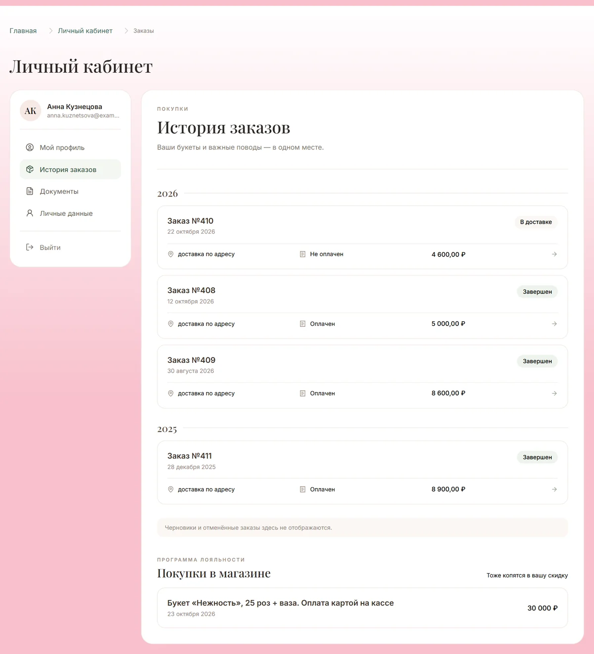Click the Завершен badge on order №409
The height and width of the screenshot is (654, 594).
[538, 361]
